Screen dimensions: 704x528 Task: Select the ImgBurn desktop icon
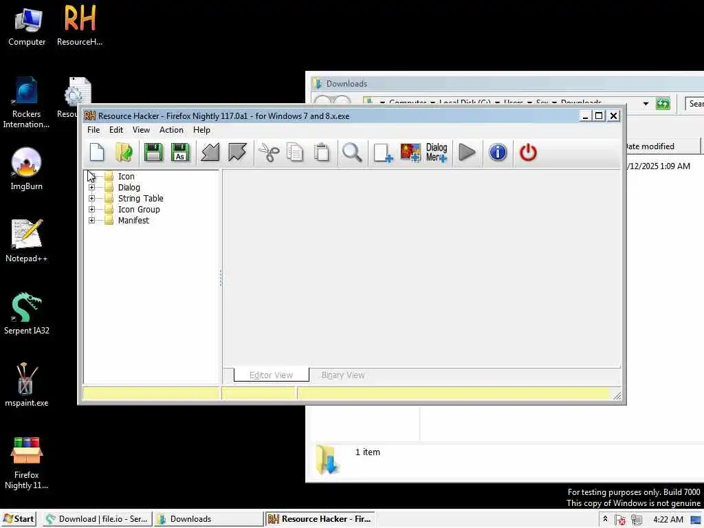[27, 169]
